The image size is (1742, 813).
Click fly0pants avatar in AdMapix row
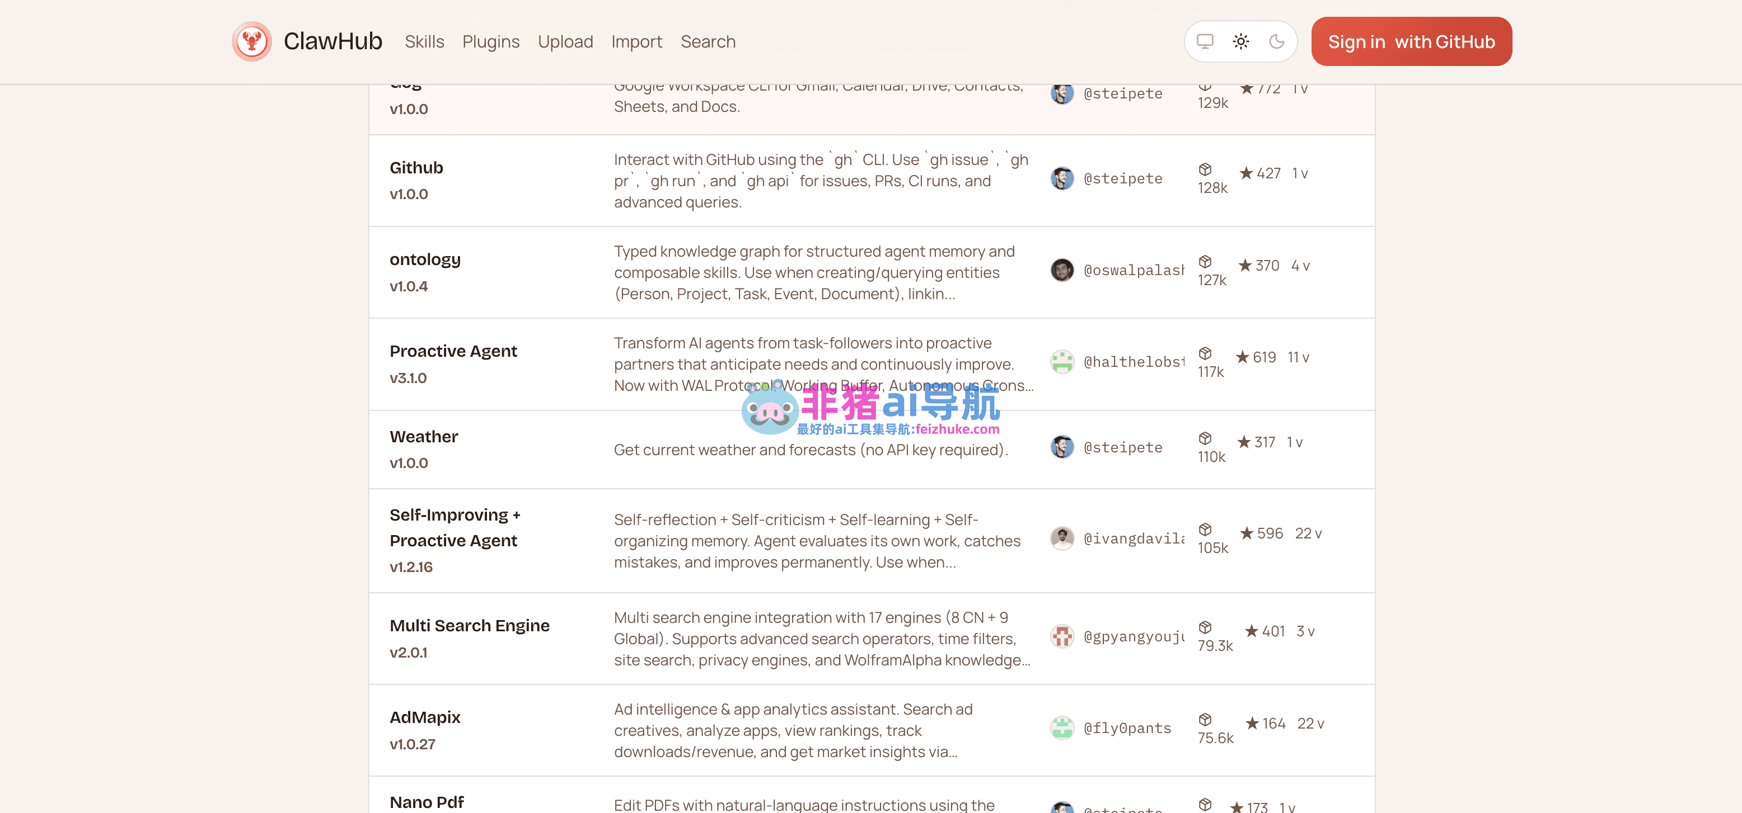[1062, 728]
